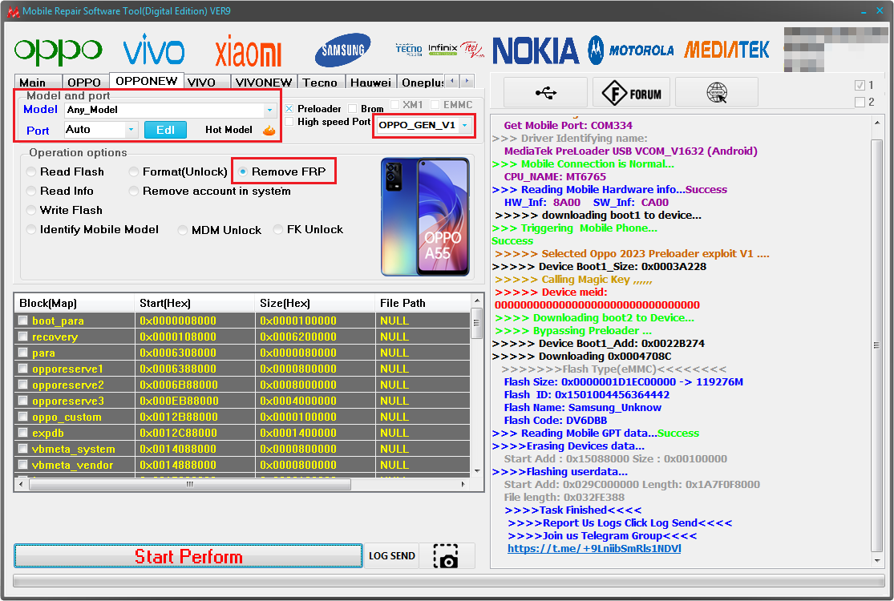Take a screenshot with the camera icon

click(x=446, y=556)
